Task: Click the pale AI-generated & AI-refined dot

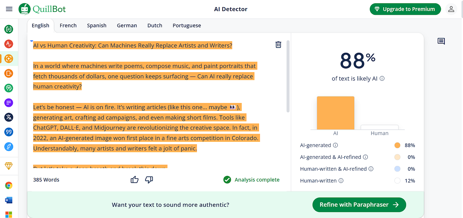Action: pos(398,157)
